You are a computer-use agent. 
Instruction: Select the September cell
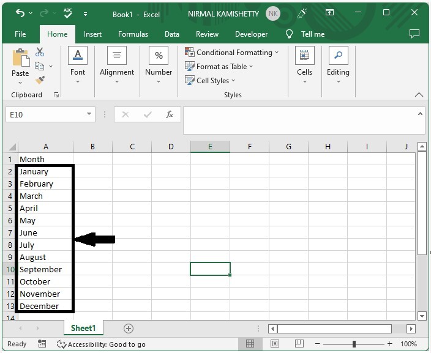click(46, 269)
